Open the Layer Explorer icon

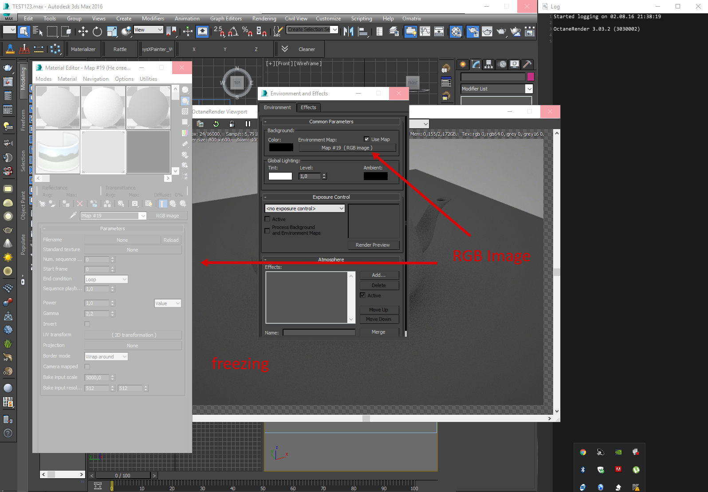coord(394,31)
